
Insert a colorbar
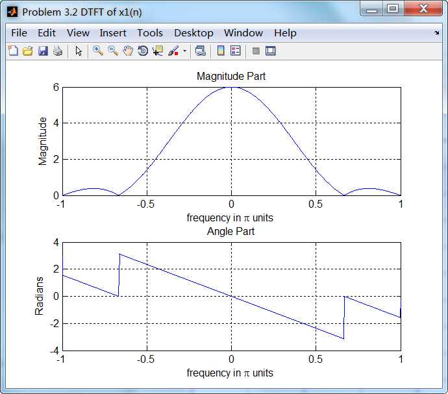(x=221, y=51)
